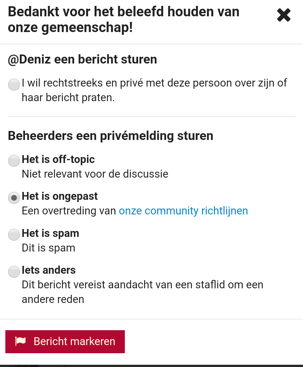Click the 'Dit is spam' description text

49,248
